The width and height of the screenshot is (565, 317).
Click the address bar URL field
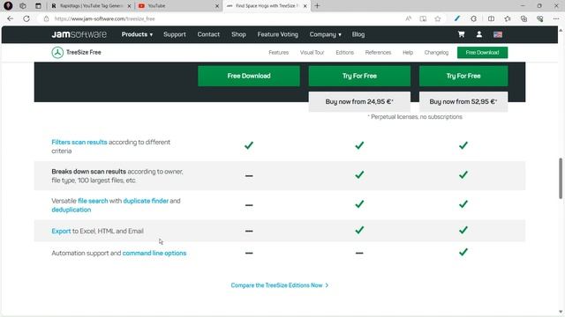click(x=223, y=18)
